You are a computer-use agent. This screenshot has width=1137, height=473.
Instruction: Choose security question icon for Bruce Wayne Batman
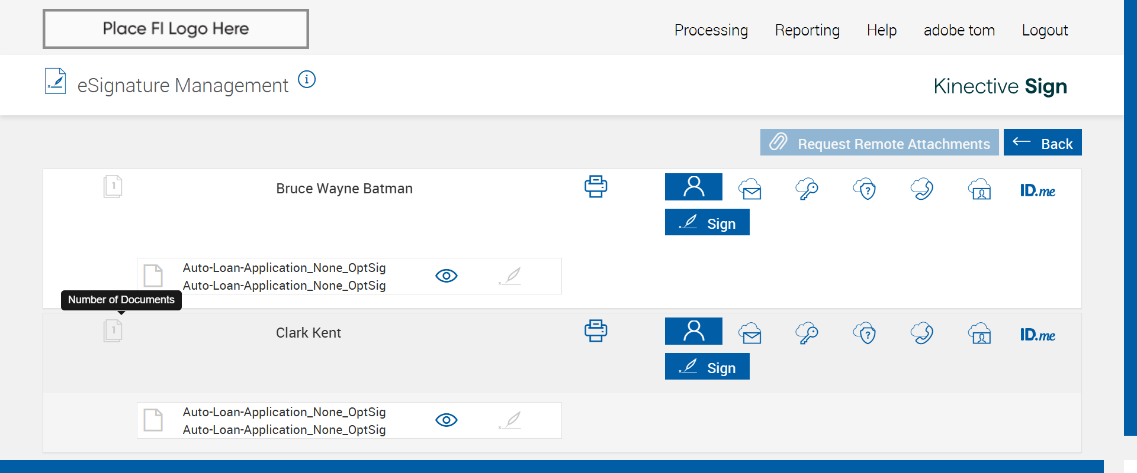pos(865,189)
